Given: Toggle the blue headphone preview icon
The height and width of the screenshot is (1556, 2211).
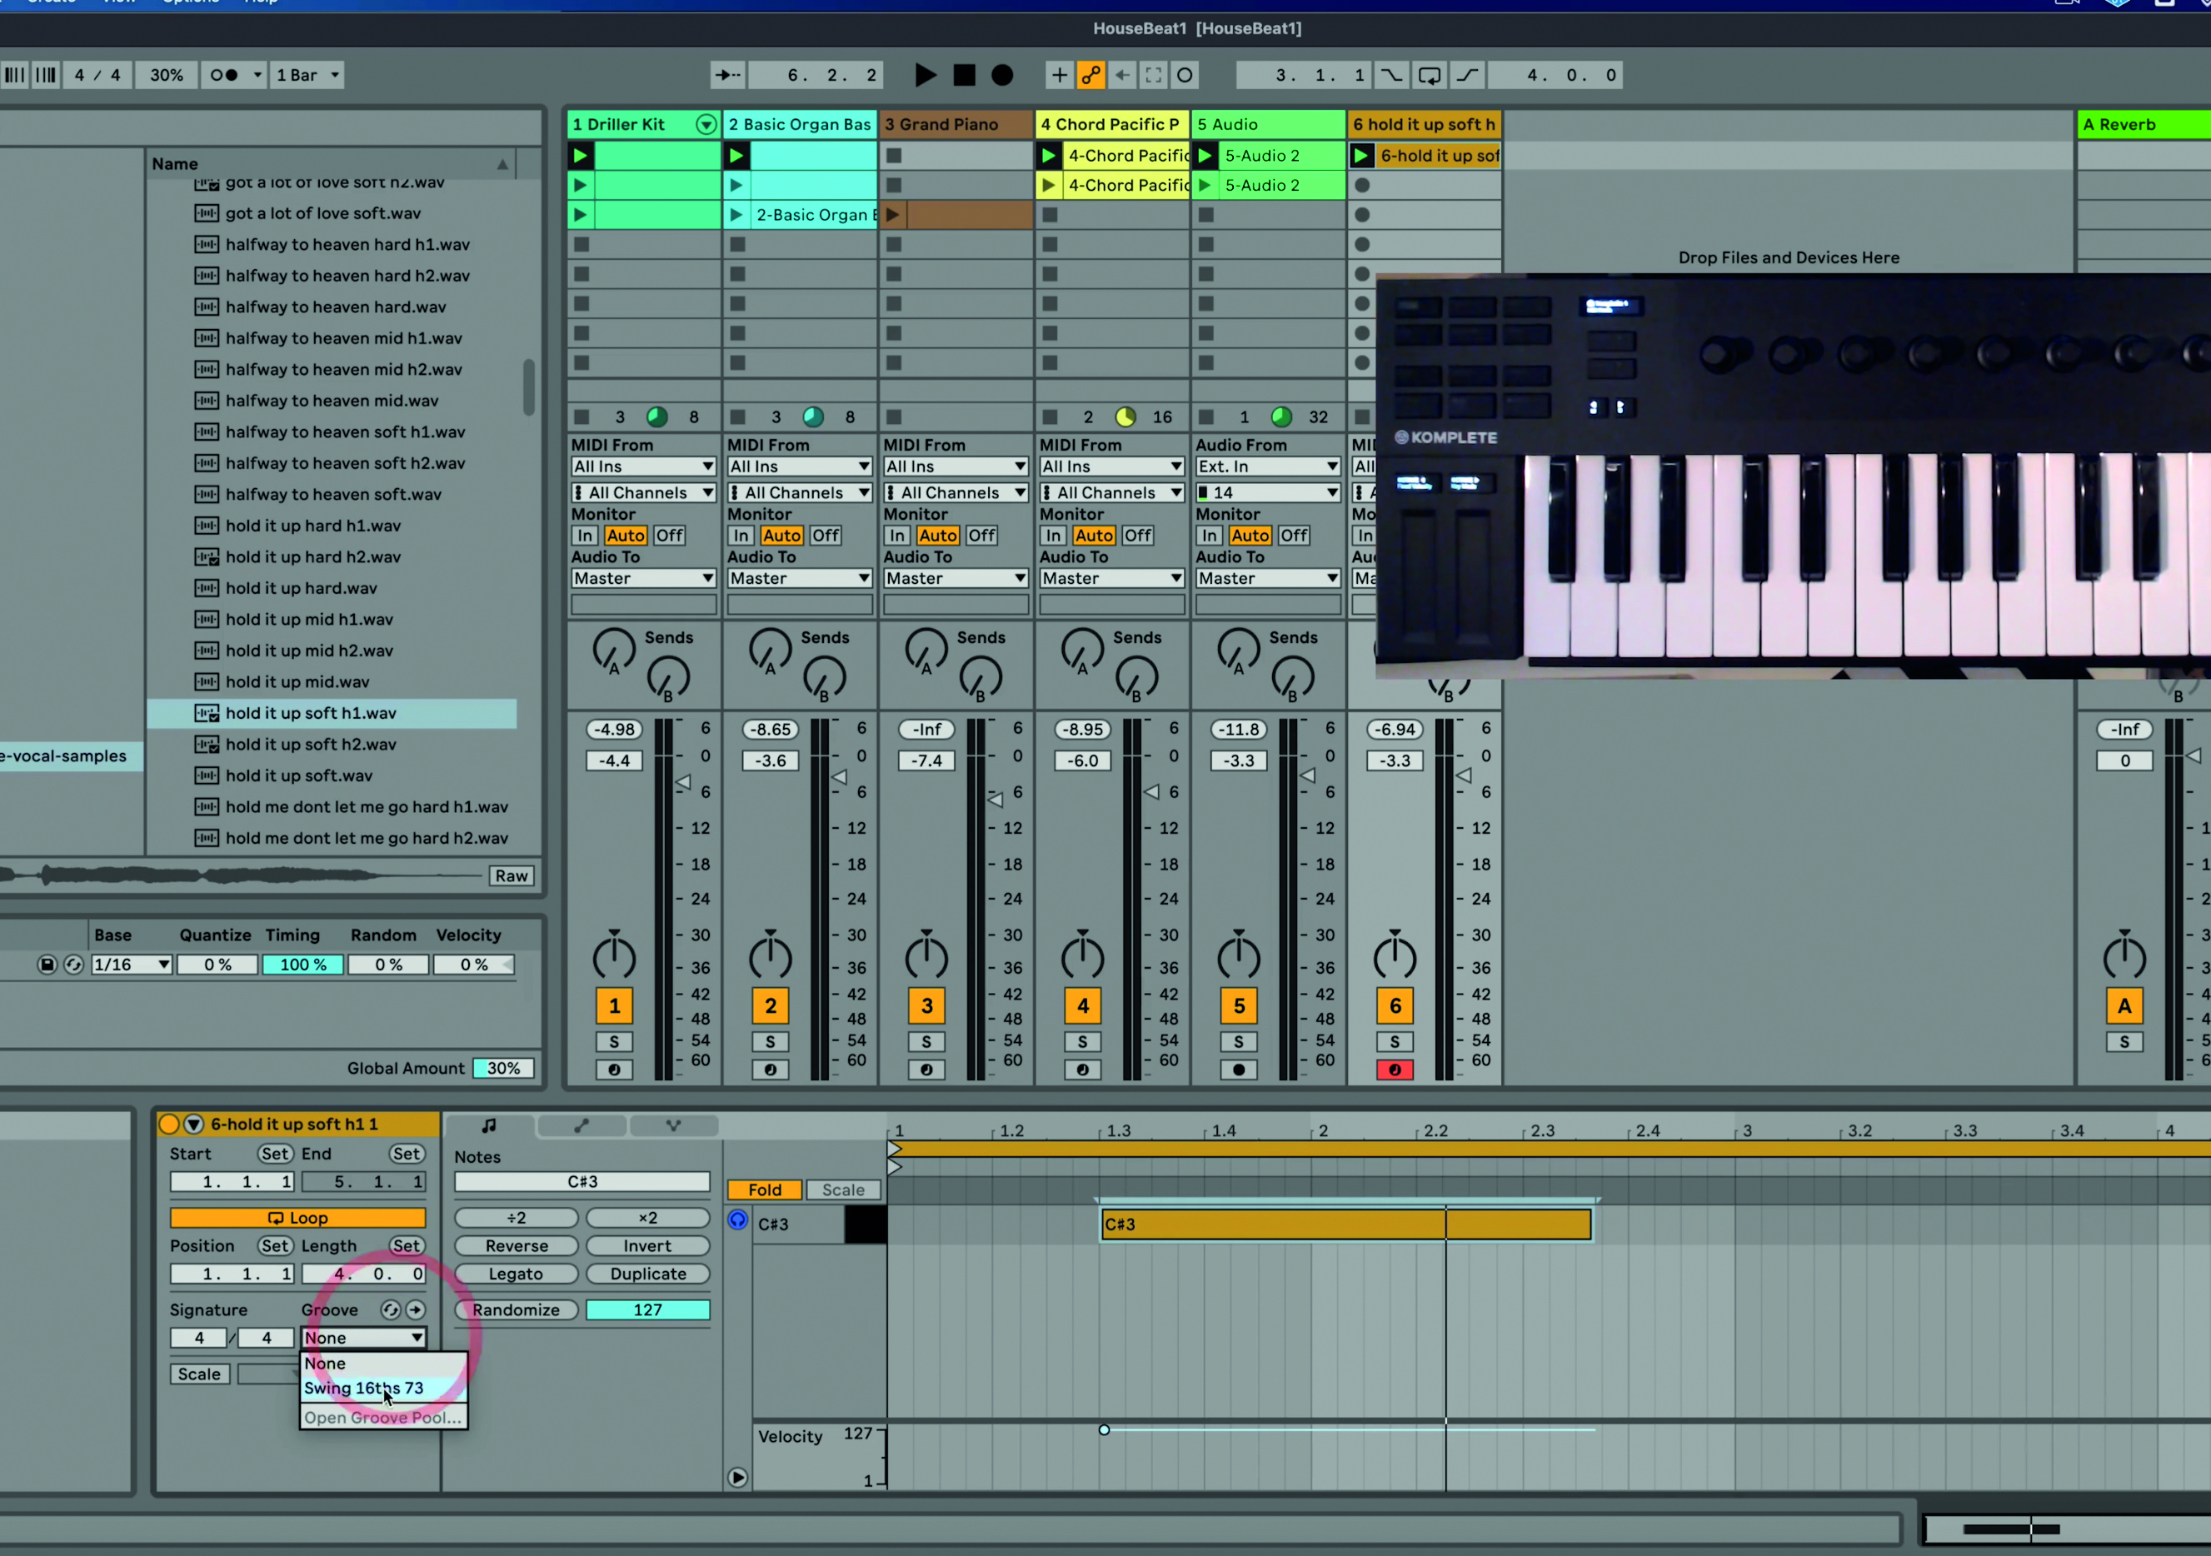Looking at the screenshot, I should tap(737, 1220).
